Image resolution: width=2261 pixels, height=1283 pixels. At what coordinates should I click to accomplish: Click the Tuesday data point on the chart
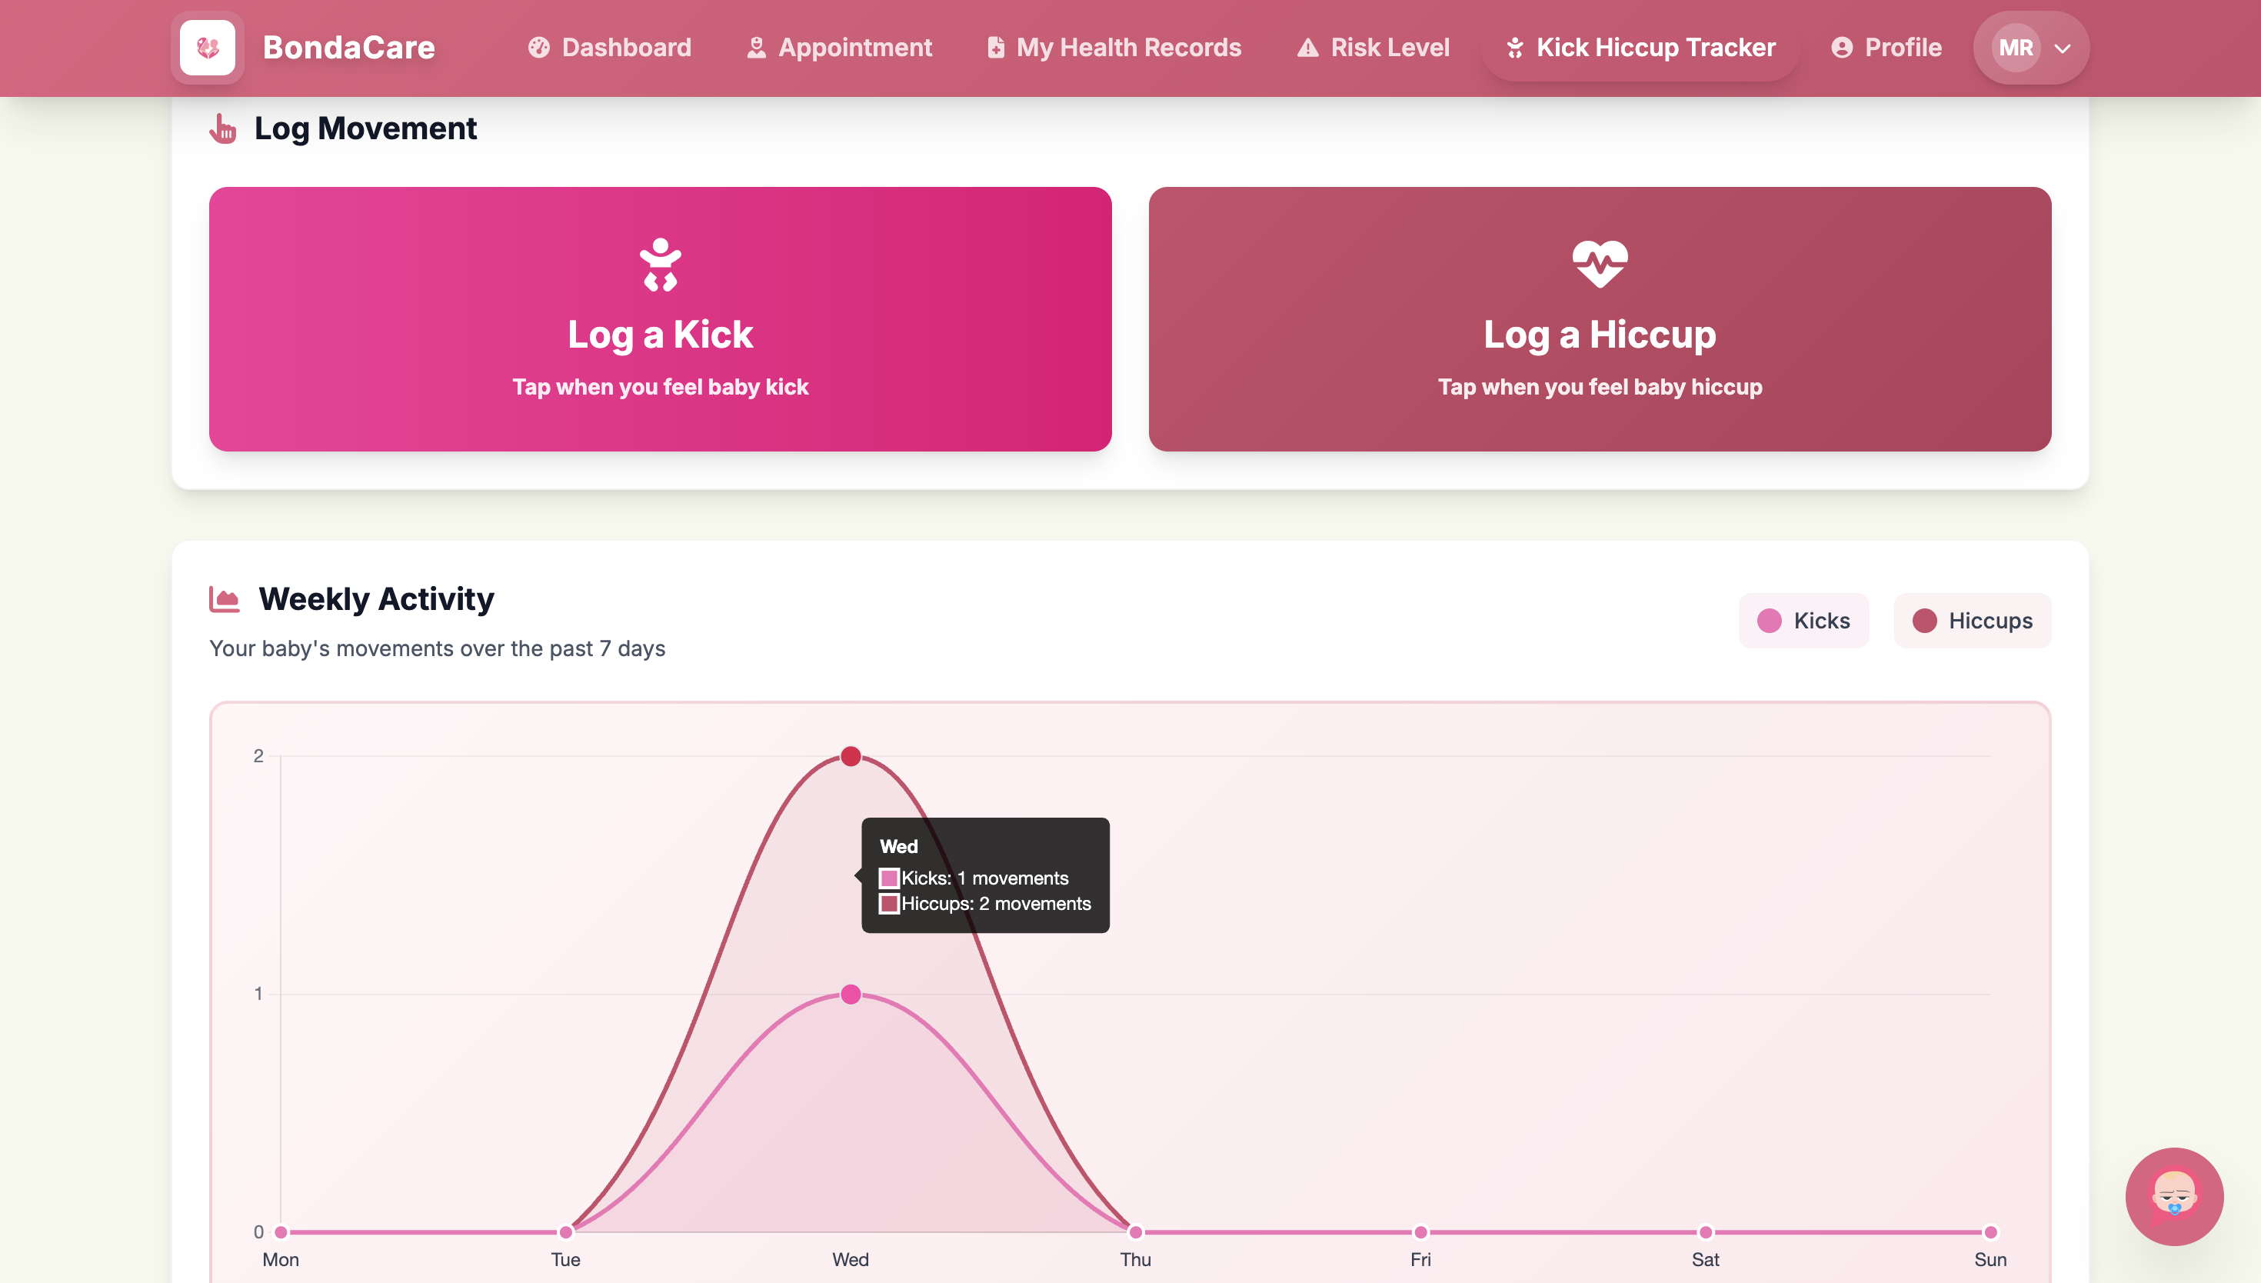[565, 1232]
